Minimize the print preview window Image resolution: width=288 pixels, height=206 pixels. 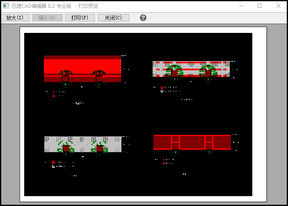click(241, 6)
